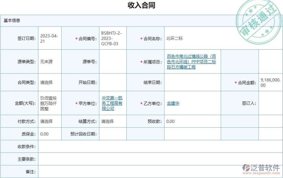Screen dimensions: 283x178
Task: Click the 备注 text area
Action: tap(160, 172)
